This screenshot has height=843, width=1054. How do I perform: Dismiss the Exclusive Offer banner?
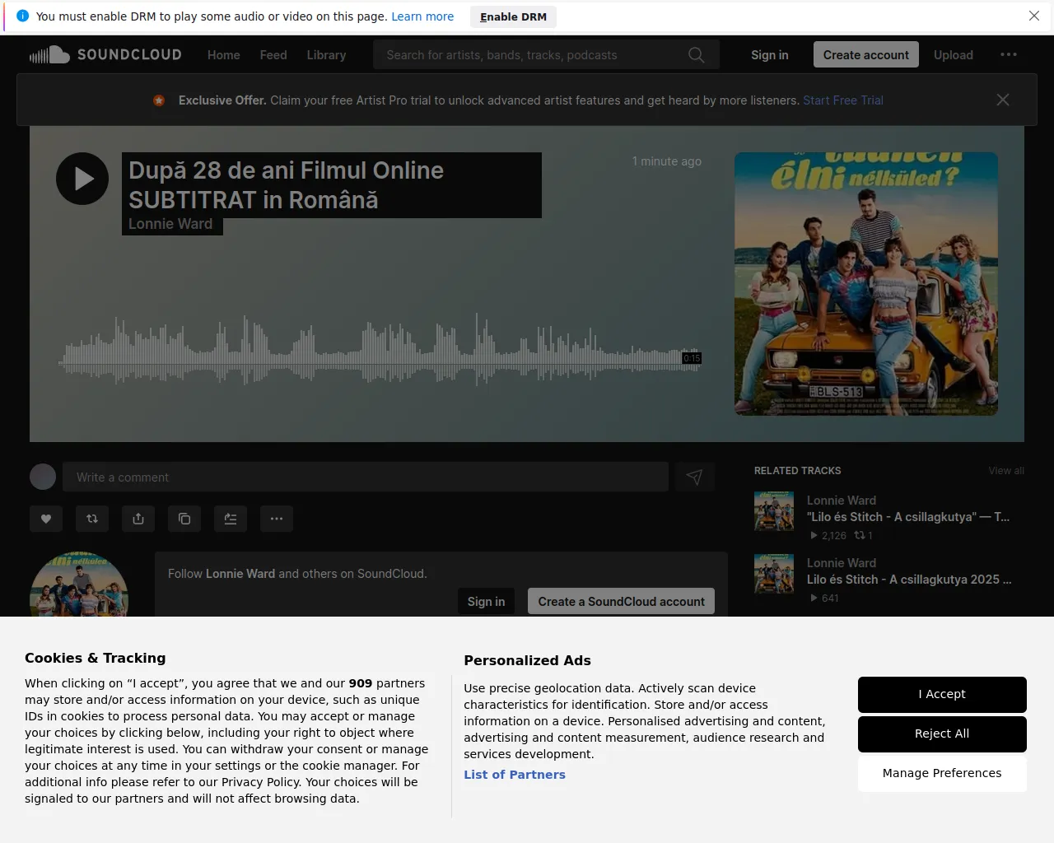click(x=1003, y=100)
